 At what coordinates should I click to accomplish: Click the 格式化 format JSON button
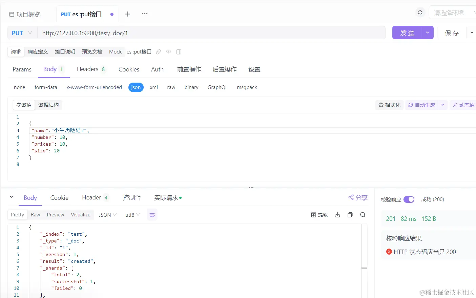390,105
